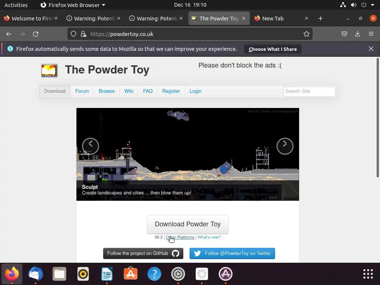The height and width of the screenshot is (285, 380).
Task: Click the Sculpt carousel slide image
Action: (x=187, y=154)
